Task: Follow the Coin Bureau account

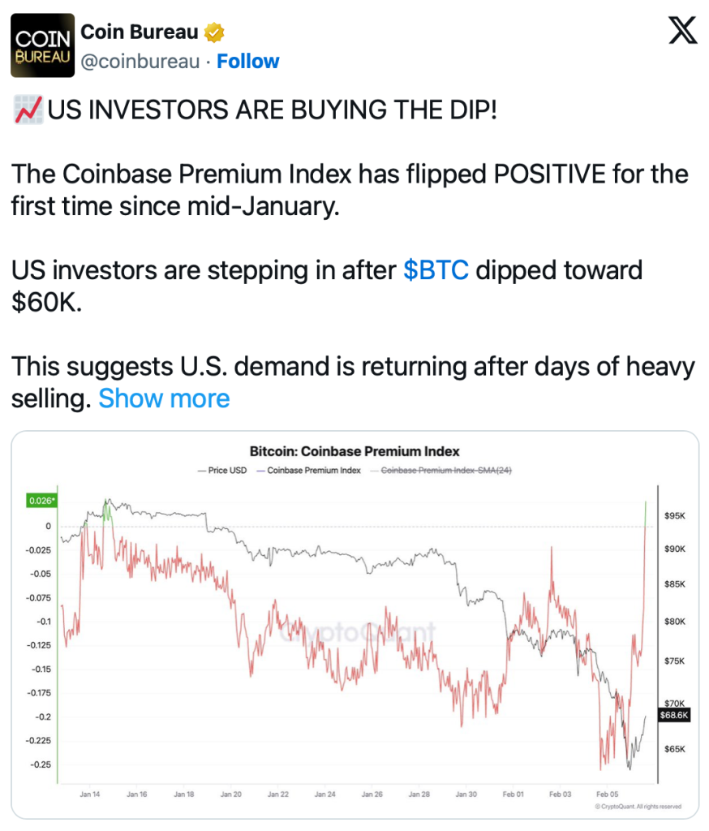Action: click(x=247, y=62)
